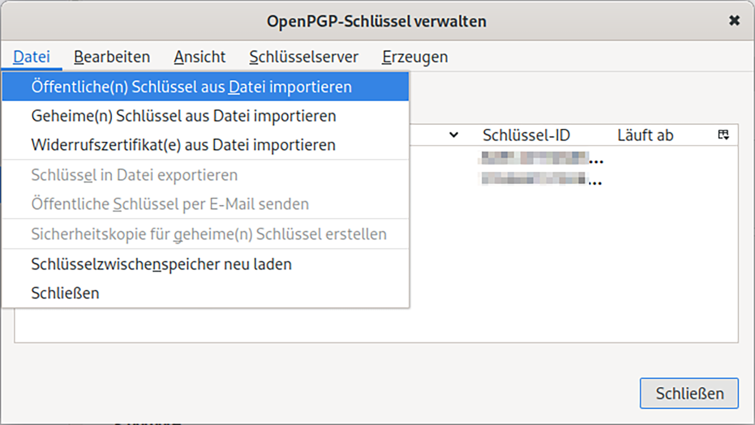Select Widerrufszertifikat(e) aus Datei importieren
The image size is (755, 425).
tap(183, 145)
